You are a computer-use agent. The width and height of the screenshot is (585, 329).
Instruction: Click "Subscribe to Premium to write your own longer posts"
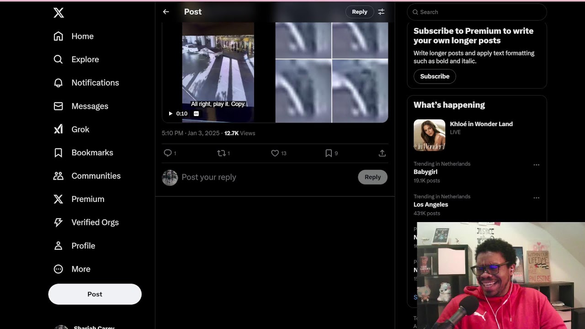tap(473, 36)
